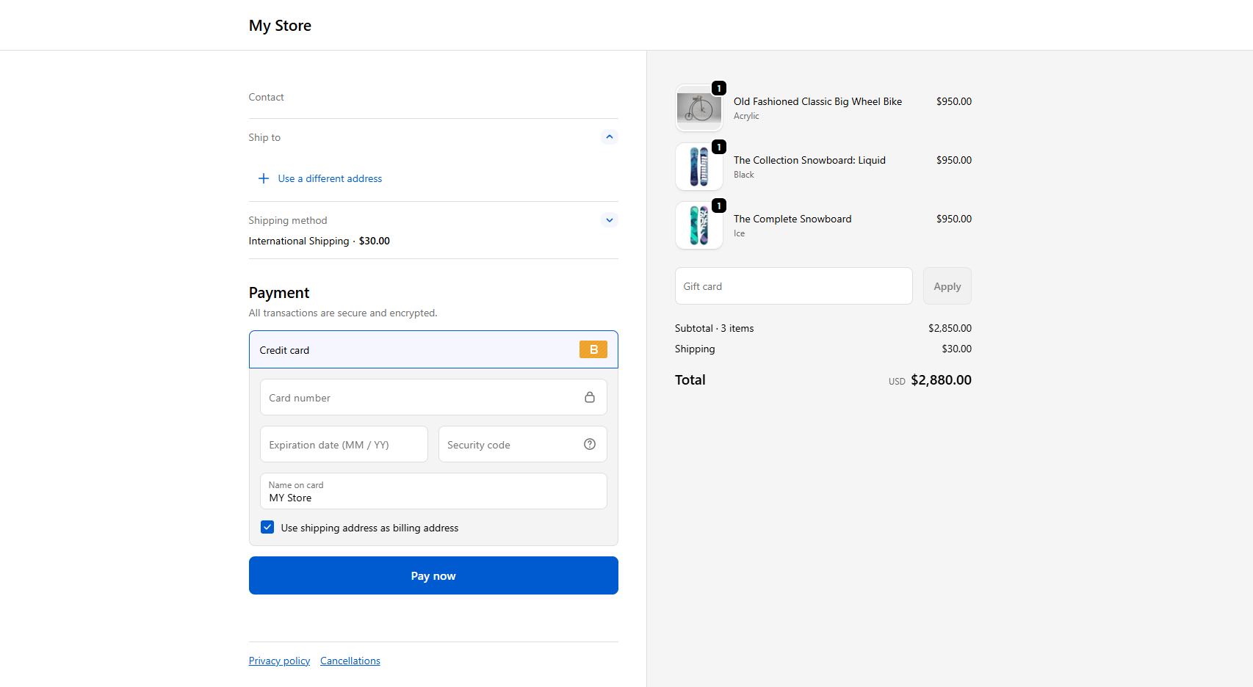Focus the Gift card input field
This screenshot has height=687, width=1253.
(793, 286)
